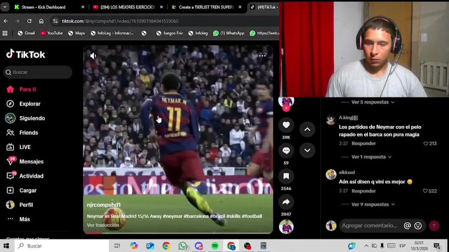Viewport: 449px width, 252px height.
Task: Open A.king's profile avatar
Action: click(x=331, y=120)
